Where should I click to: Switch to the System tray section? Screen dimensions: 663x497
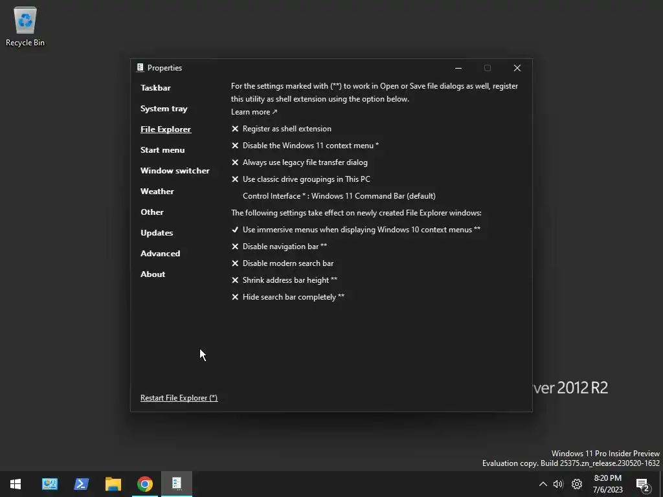pos(164,109)
